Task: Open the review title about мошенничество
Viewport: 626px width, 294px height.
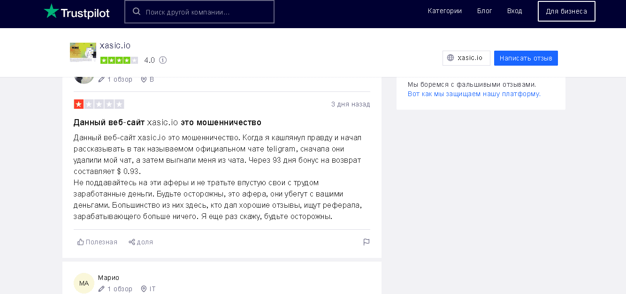Action: tap(167, 122)
